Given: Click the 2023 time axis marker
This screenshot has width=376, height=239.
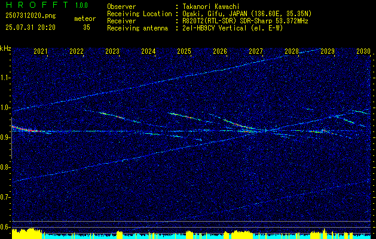Looking at the screenshot, I should 112,51.
